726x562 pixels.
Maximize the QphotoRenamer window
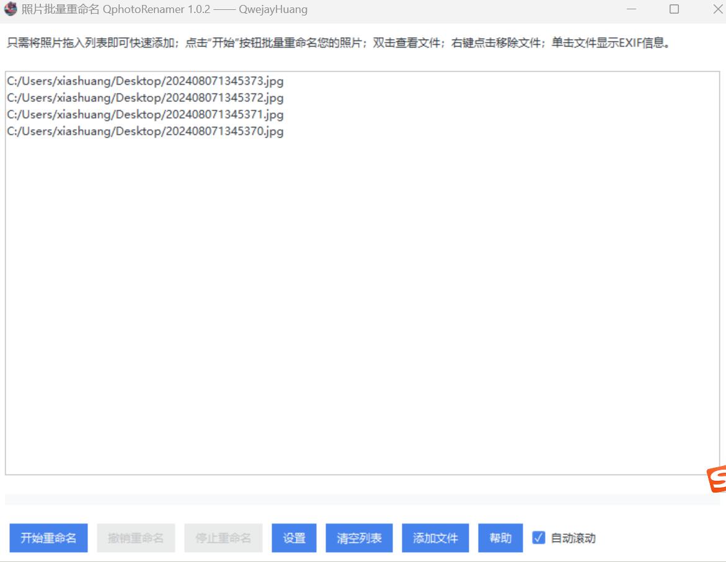click(674, 9)
